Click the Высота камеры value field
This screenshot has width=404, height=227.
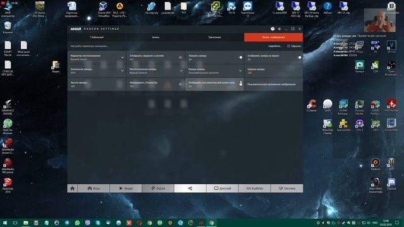[97, 84]
